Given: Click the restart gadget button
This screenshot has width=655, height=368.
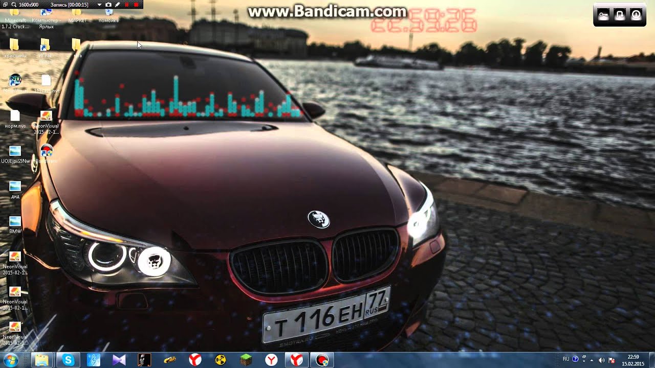Looking at the screenshot, I should click(620, 15).
